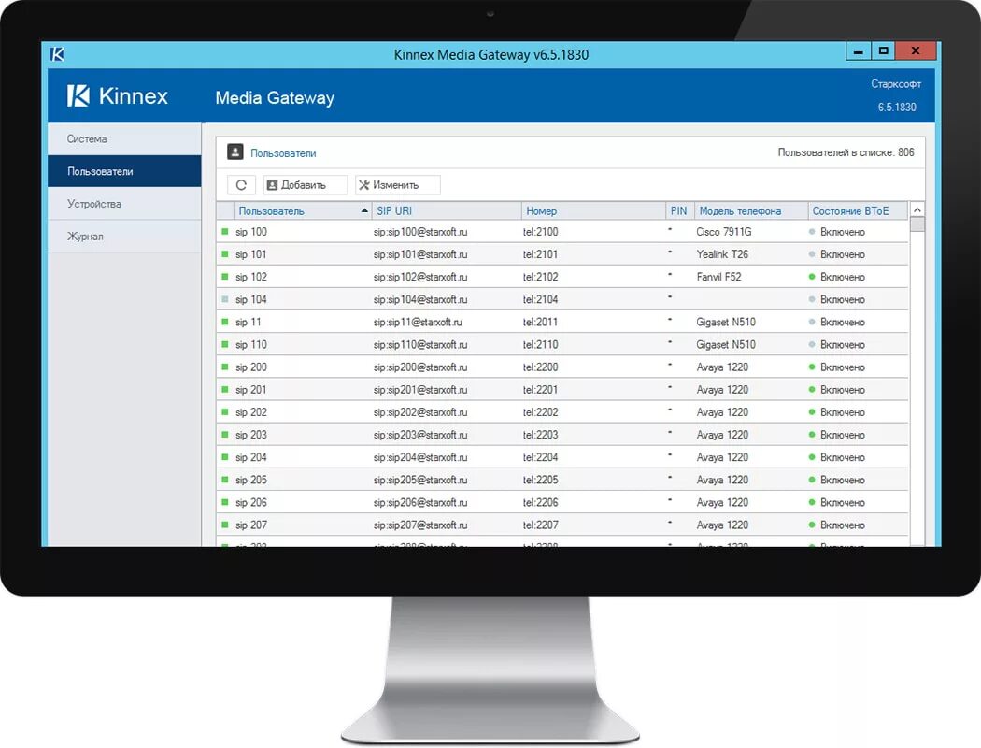Select Пользователи in the sidebar
The height and width of the screenshot is (748, 981).
(x=124, y=171)
